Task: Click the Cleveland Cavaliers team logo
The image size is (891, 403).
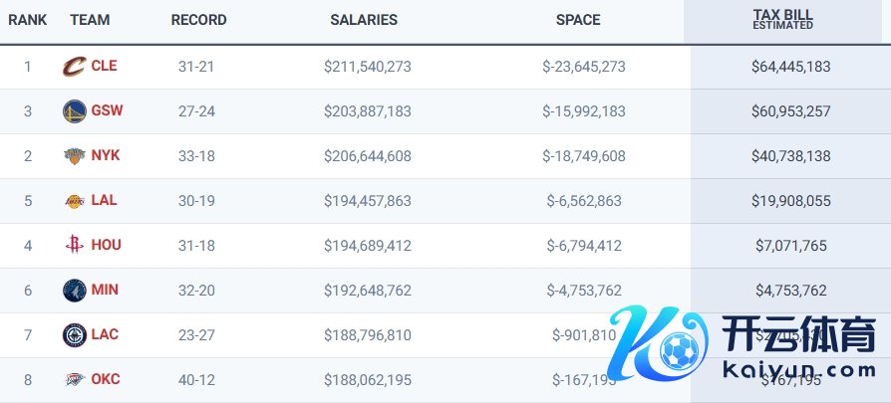Action: pos(75,67)
